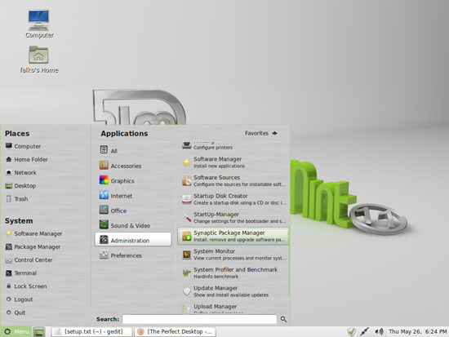Click the Office category icon
Image resolution: width=449 pixels, height=337 pixels.
click(104, 210)
